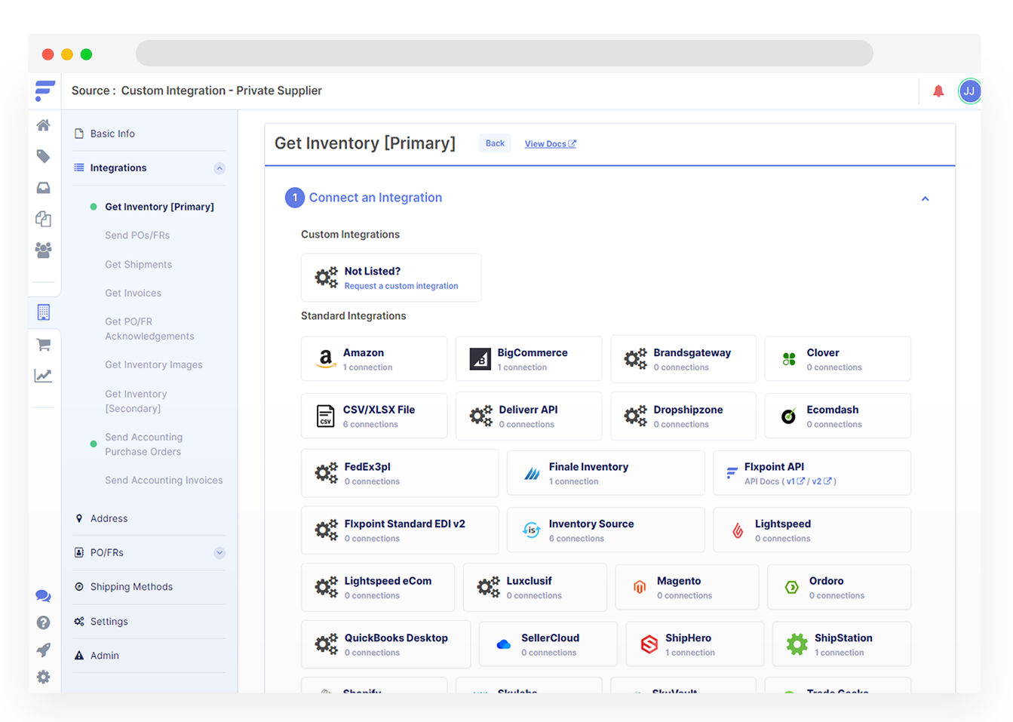Open the home icon in sidebar
Screen dimensions: 1013x722
point(44,125)
